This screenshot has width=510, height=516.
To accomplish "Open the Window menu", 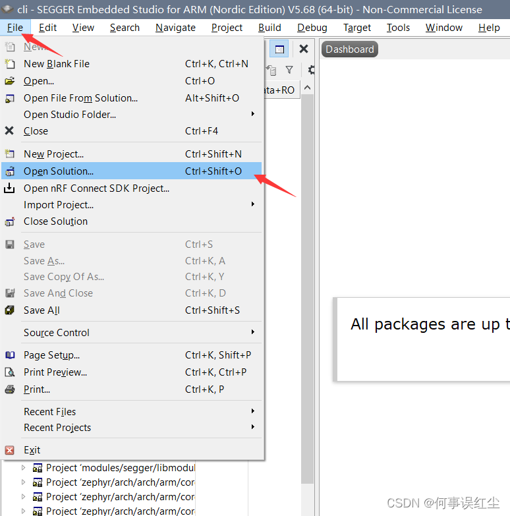I will (x=444, y=28).
